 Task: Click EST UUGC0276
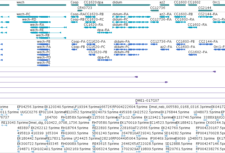(x=29, y=112)
